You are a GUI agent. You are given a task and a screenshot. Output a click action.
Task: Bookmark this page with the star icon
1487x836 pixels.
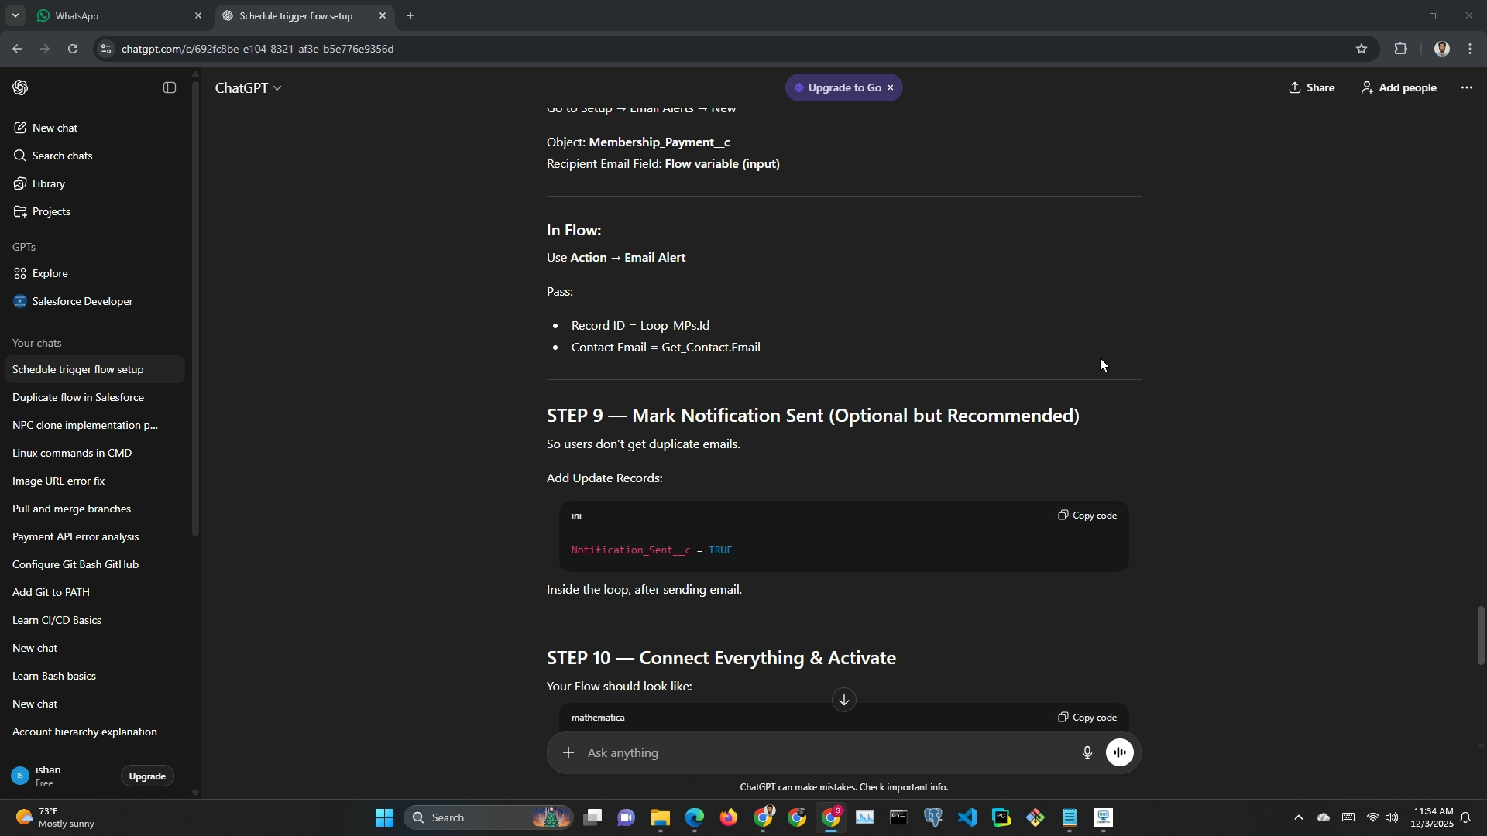(1362, 49)
